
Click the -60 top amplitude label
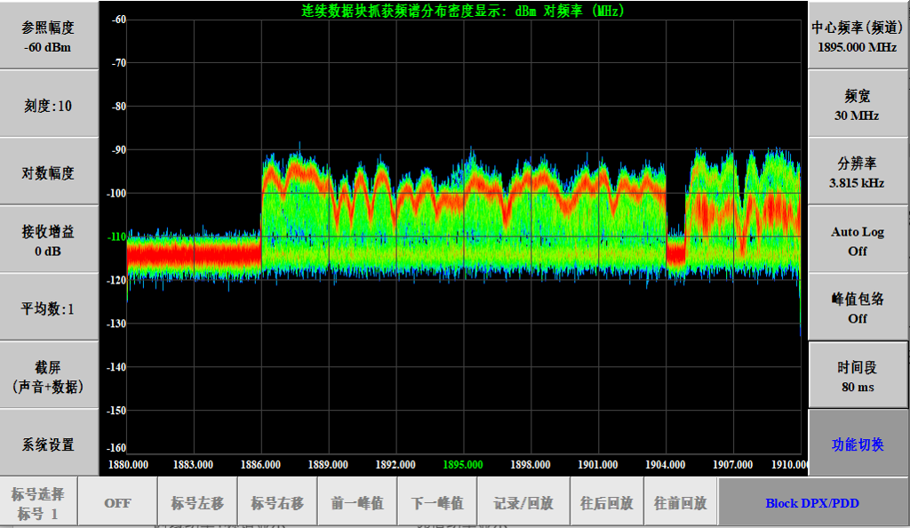click(x=119, y=20)
